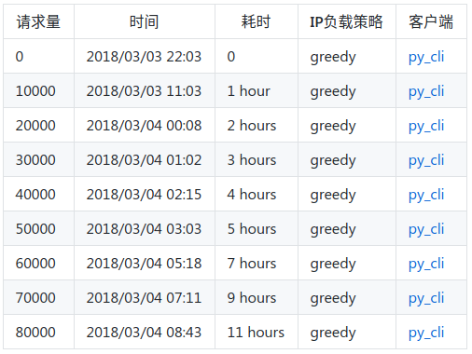472x354 pixels.
Task: Open py_cli link in the 30000 row
Action: tap(426, 161)
